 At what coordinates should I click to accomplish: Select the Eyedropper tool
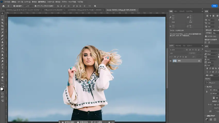(x=2, y=32)
